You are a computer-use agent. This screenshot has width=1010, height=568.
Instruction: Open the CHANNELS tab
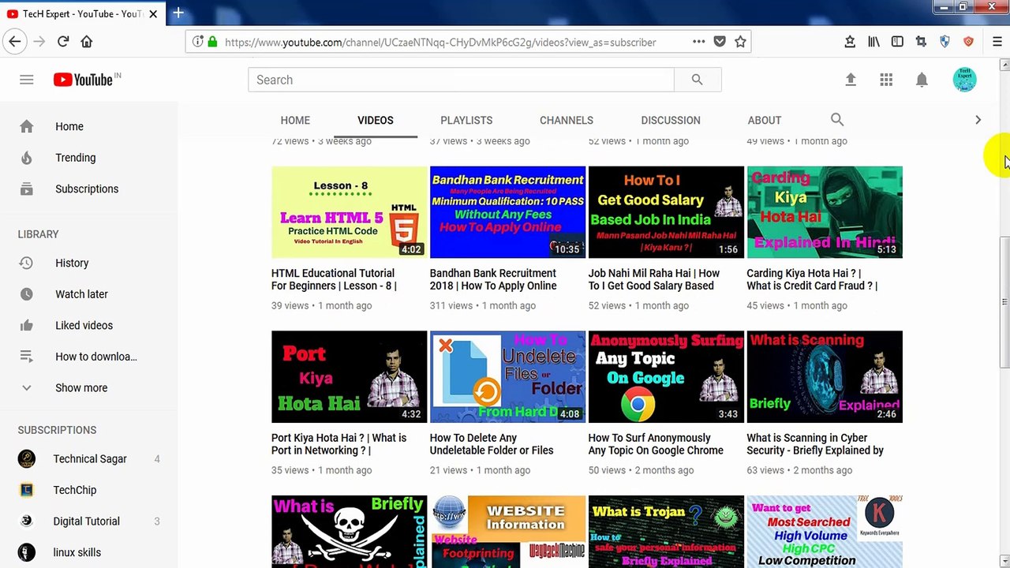click(567, 120)
